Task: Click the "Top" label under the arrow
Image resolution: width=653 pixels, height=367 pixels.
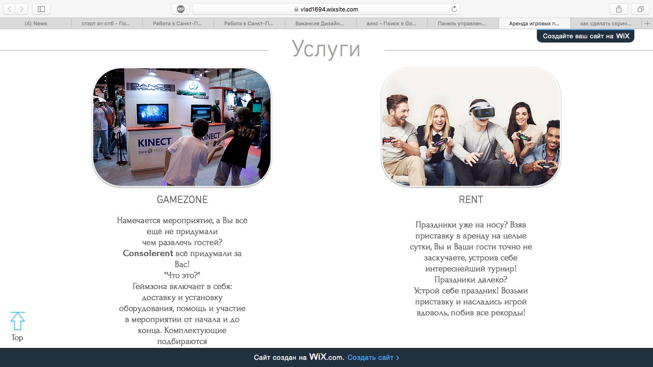Action: coord(17,338)
